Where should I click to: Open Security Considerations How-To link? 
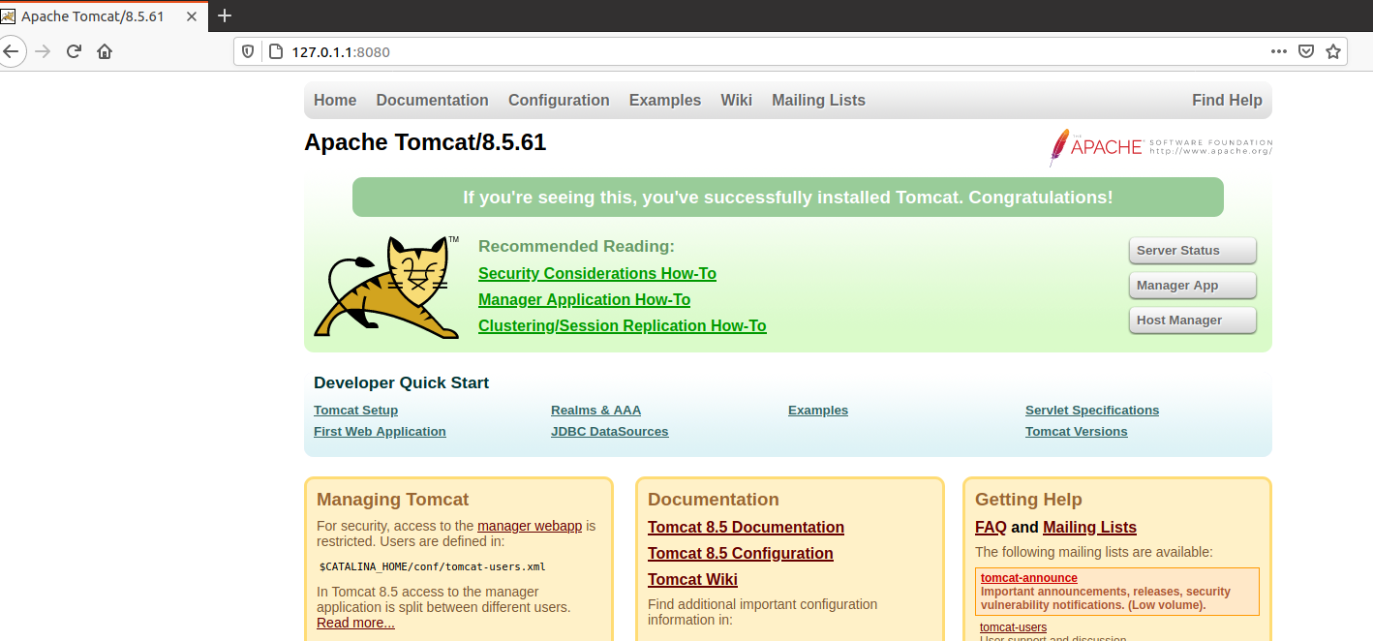[597, 273]
